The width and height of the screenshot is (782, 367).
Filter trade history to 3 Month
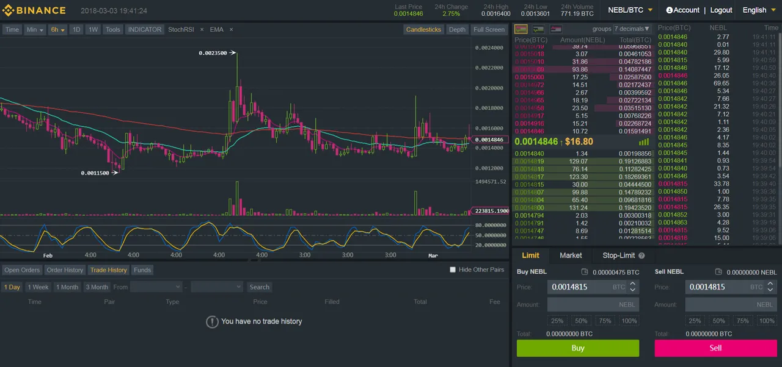point(97,287)
